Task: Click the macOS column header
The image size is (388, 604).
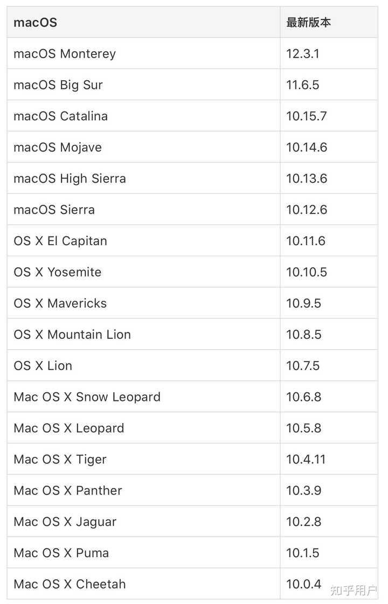Action: [35, 23]
